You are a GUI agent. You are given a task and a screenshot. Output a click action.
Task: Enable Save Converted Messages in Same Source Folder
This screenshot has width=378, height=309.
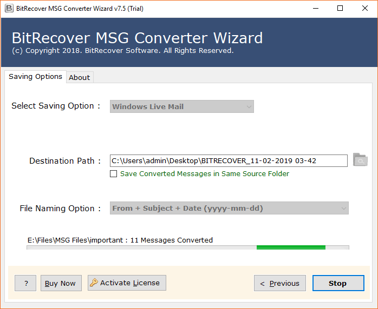(114, 173)
